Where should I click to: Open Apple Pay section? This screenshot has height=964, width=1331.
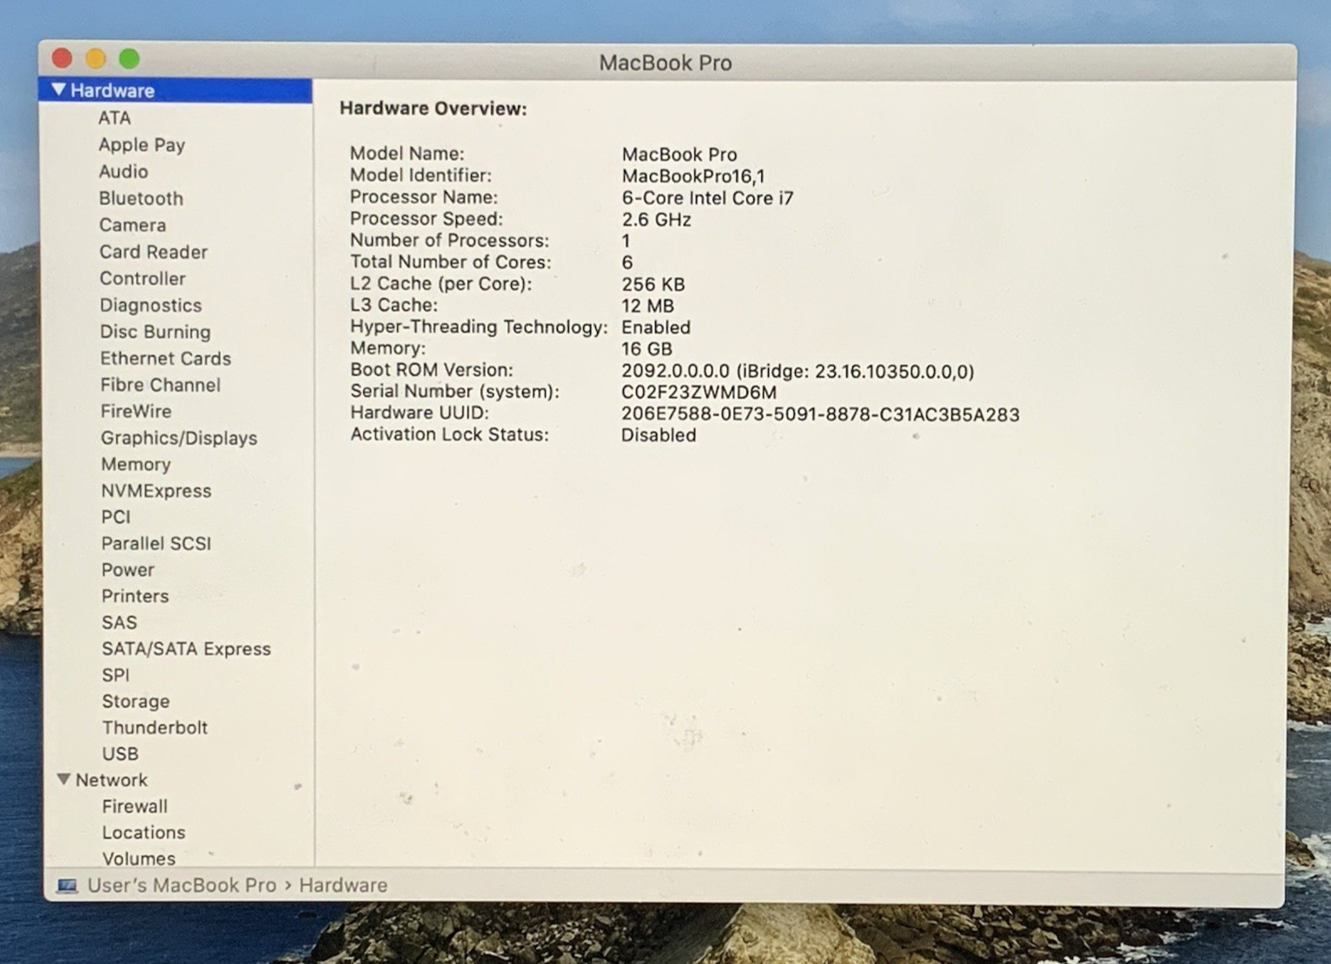point(142,145)
